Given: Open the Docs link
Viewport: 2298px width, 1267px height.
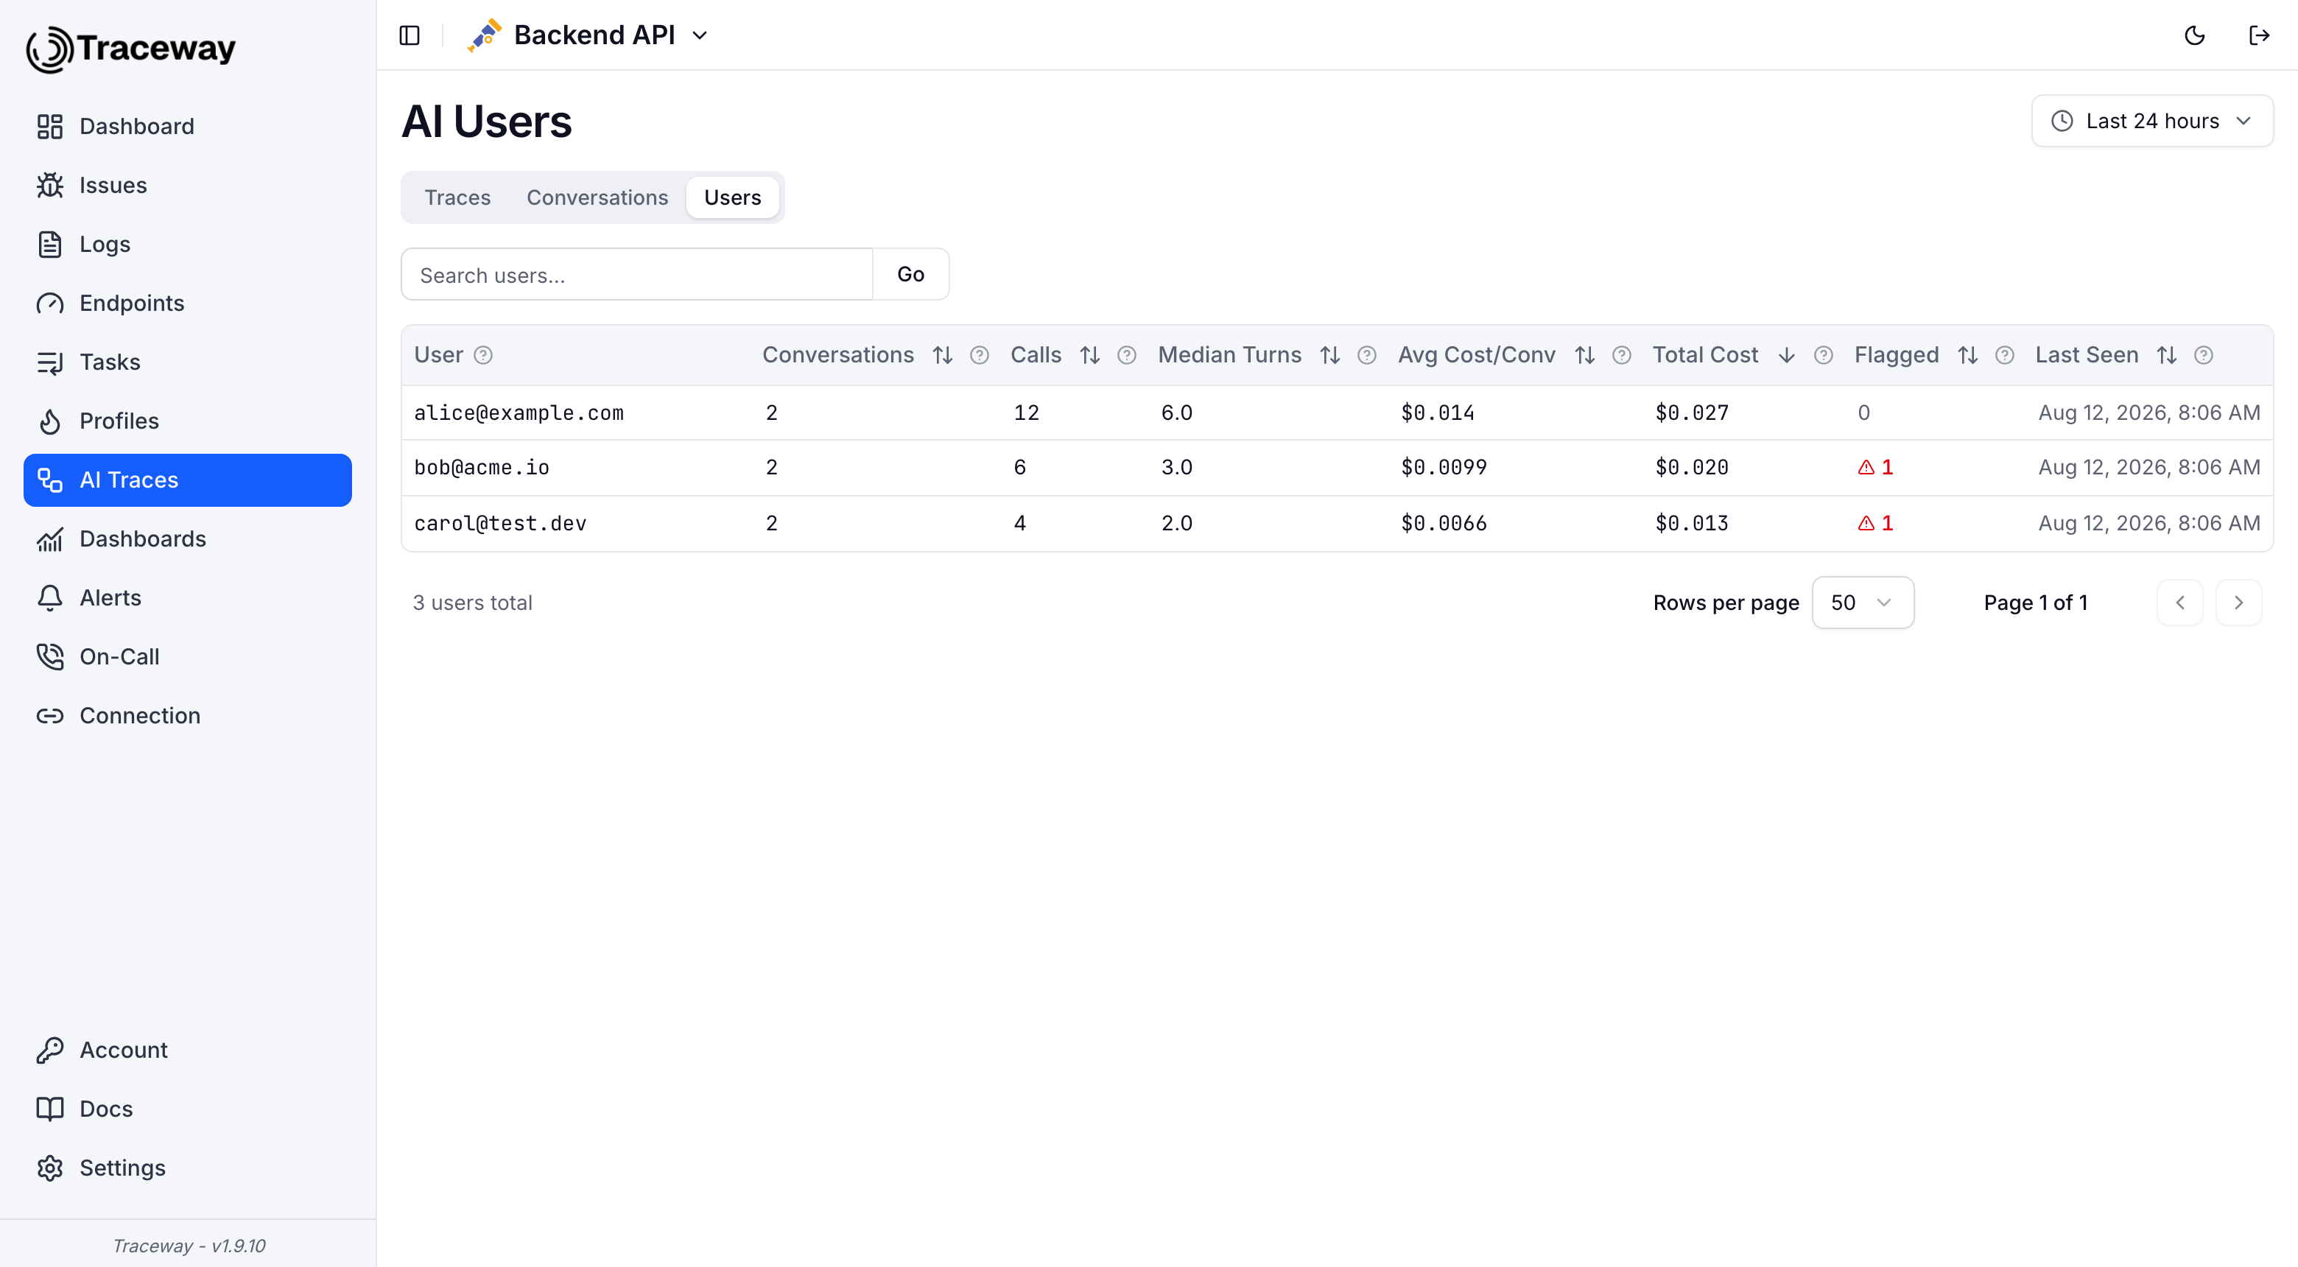Looking at the screenshot, I should point(187,1109).
